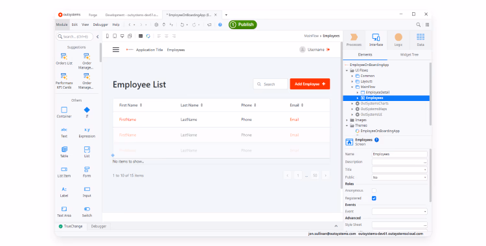Select the Switch widget icon
486x246 pixels.
[x=87, y=209]
